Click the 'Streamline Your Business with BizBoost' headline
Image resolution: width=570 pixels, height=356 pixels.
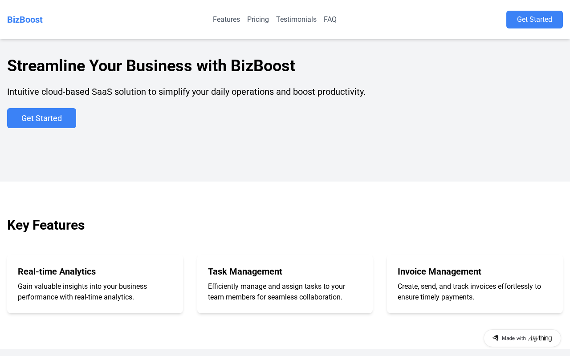(151, 66)
